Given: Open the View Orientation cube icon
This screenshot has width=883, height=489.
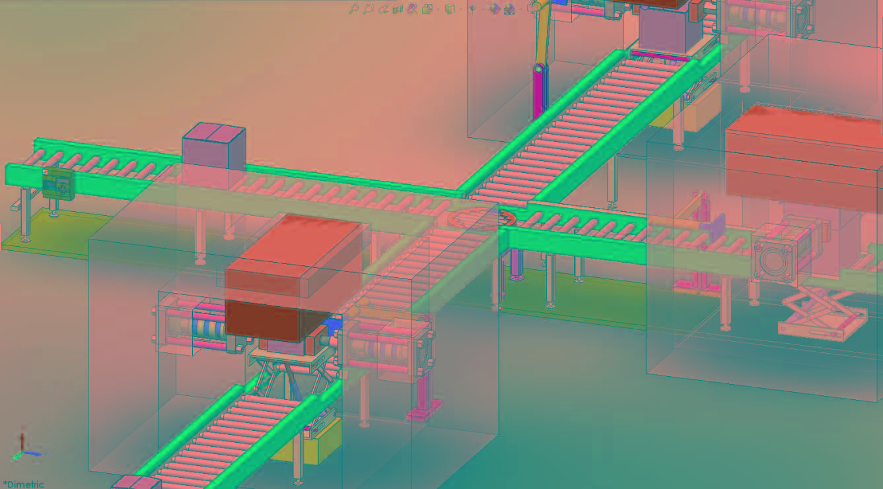Looking at the screenshot, I should [427, 9].
